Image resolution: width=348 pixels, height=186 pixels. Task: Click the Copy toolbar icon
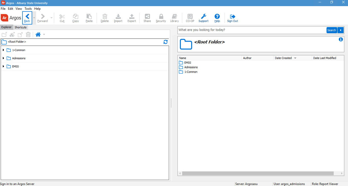click(76, 18)
